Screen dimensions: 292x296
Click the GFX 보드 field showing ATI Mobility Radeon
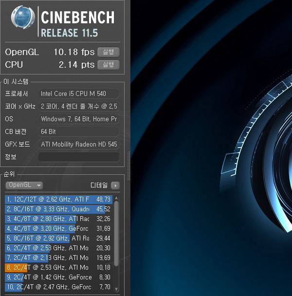pyautogui.click(x=79, y=144)
